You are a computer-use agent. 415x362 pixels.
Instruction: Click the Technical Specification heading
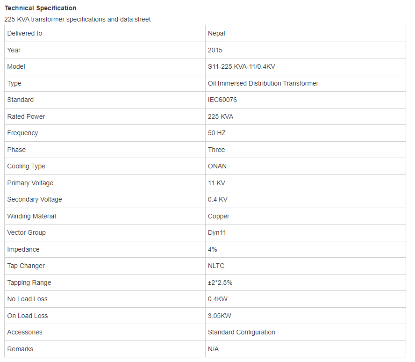point(41,8)
